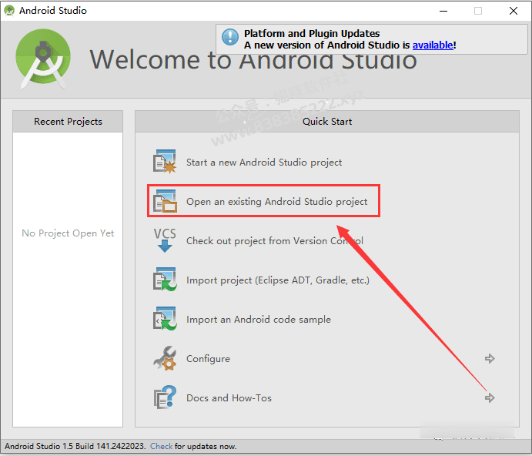Select Import an Android code sample

pyautogui.click(x=258, y=320)
